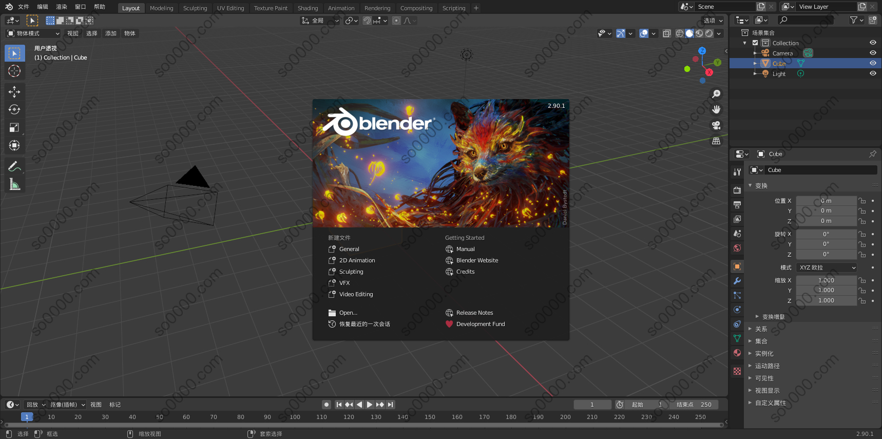Open the Material properties tab

[737, 353]
